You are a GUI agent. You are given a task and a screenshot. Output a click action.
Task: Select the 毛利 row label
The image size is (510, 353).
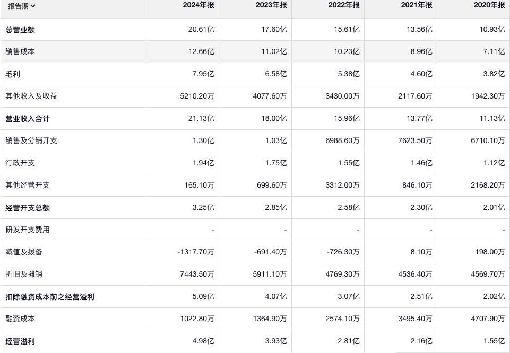pos(13,74)
